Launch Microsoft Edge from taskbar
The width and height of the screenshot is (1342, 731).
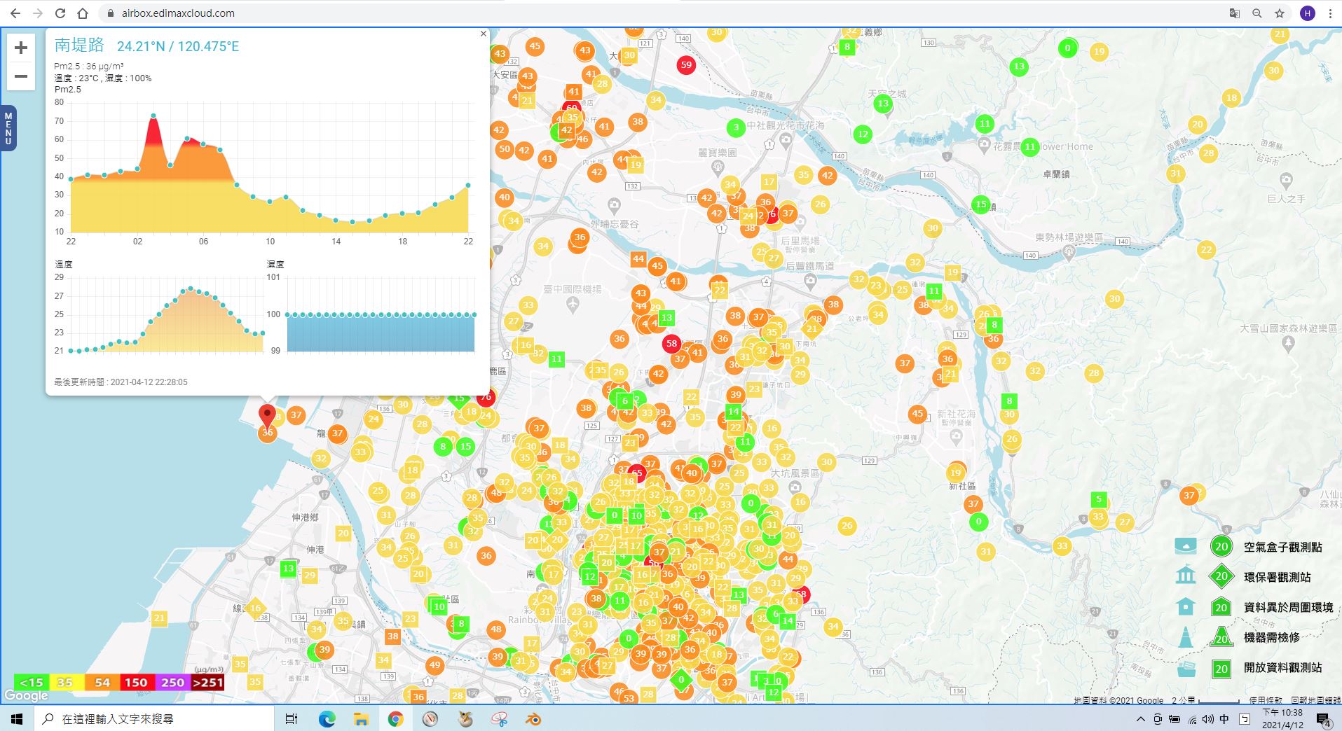click(x=327, y=719)
